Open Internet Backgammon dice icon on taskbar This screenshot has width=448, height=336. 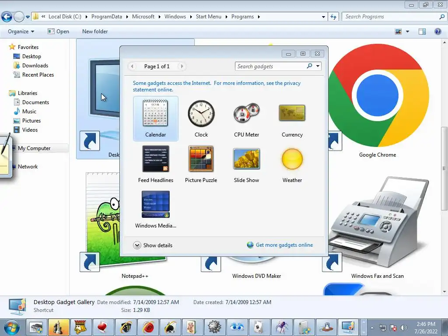pyautogui.click(x=126, y=327)
